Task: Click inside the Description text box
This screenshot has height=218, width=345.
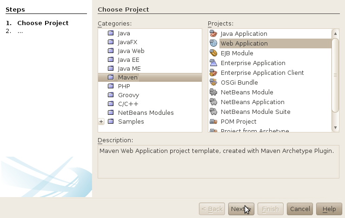Action: pos(219,162)
